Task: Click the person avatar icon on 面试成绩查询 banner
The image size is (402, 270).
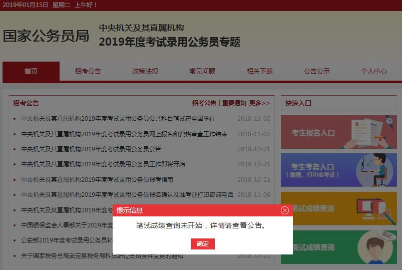Action: [375, 248]
